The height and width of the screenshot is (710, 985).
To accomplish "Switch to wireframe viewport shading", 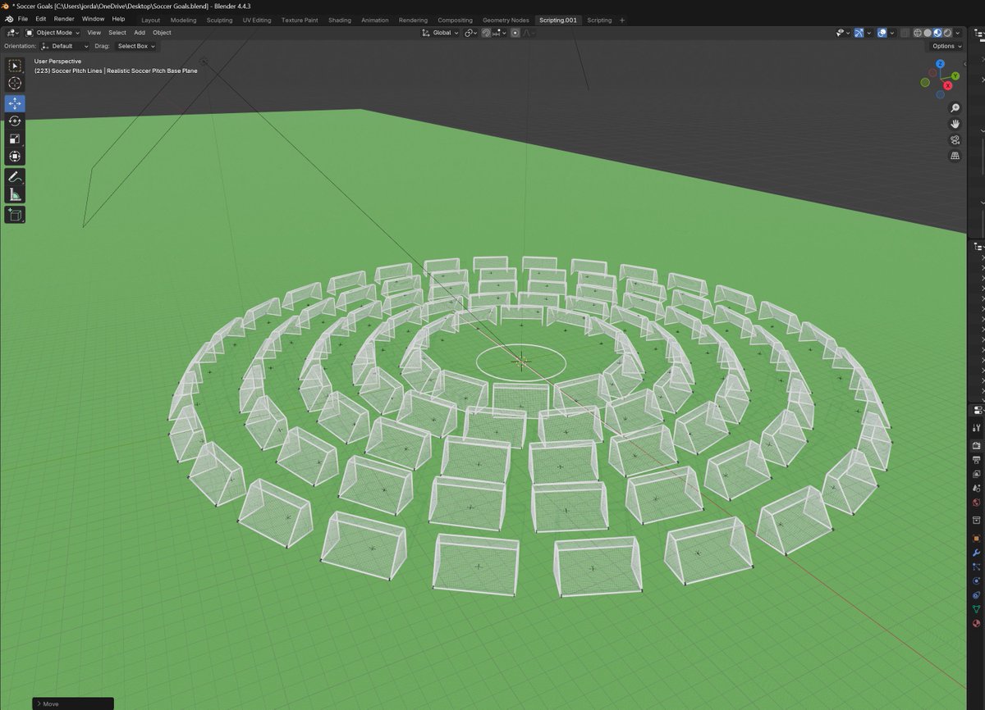I will (x=918, y=33).
